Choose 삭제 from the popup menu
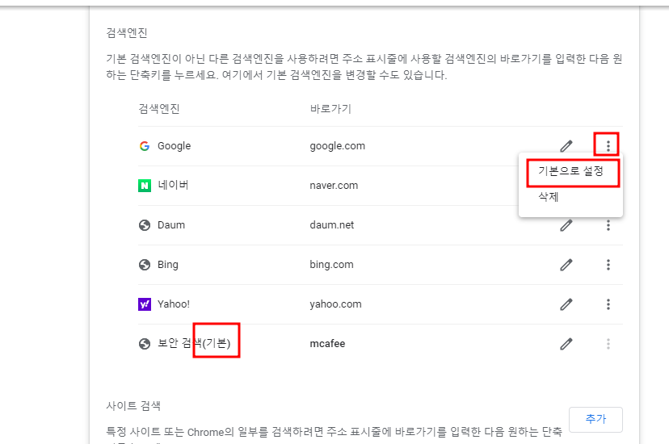The width and height of the screenshot is (669, 444). 571,197
